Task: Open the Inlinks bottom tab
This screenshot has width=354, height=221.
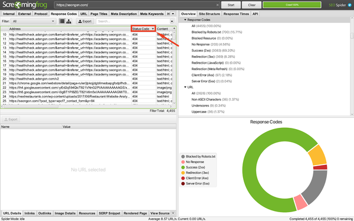Action: (x=29, y=213)
